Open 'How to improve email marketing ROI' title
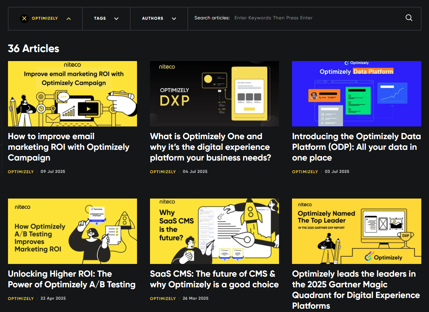Viewport: 429px width, 312px height. coord(69,147)
